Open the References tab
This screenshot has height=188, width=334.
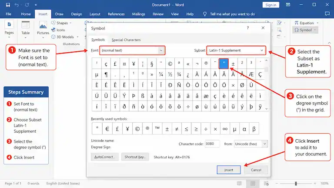(116, 14)
